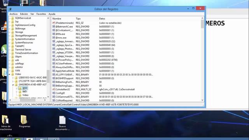Image resolution: width=249 pixels, height=140 pixels.
Task: Open the Programas desktop folder
Action: (x=24, y=121)
